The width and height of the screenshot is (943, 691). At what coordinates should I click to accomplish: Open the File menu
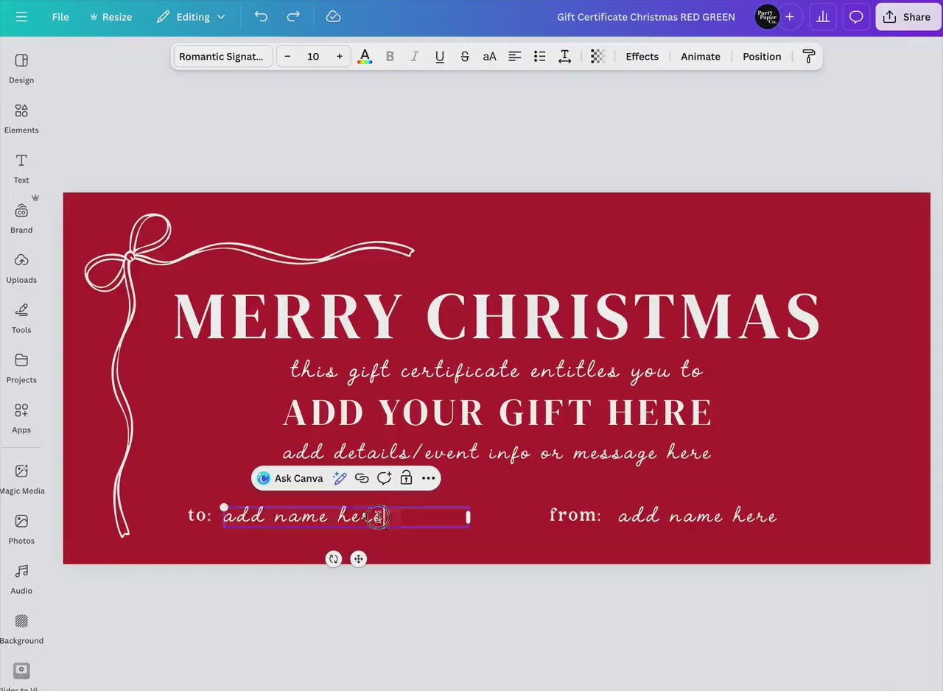pyautogui.click(x=60, y=17)
